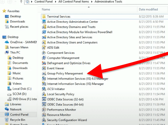Image resolution: width=168 pixels, height=125 pixels.
Task: Expand the breadcrumb arrow before Control Panel
Action: pos(32,2)
